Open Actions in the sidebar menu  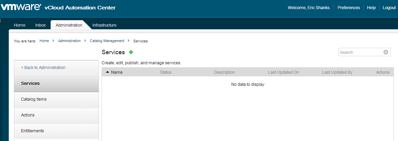(28, 115)
